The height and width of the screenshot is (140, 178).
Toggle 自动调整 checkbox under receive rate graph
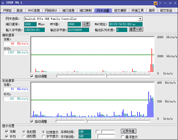[32, 76]
